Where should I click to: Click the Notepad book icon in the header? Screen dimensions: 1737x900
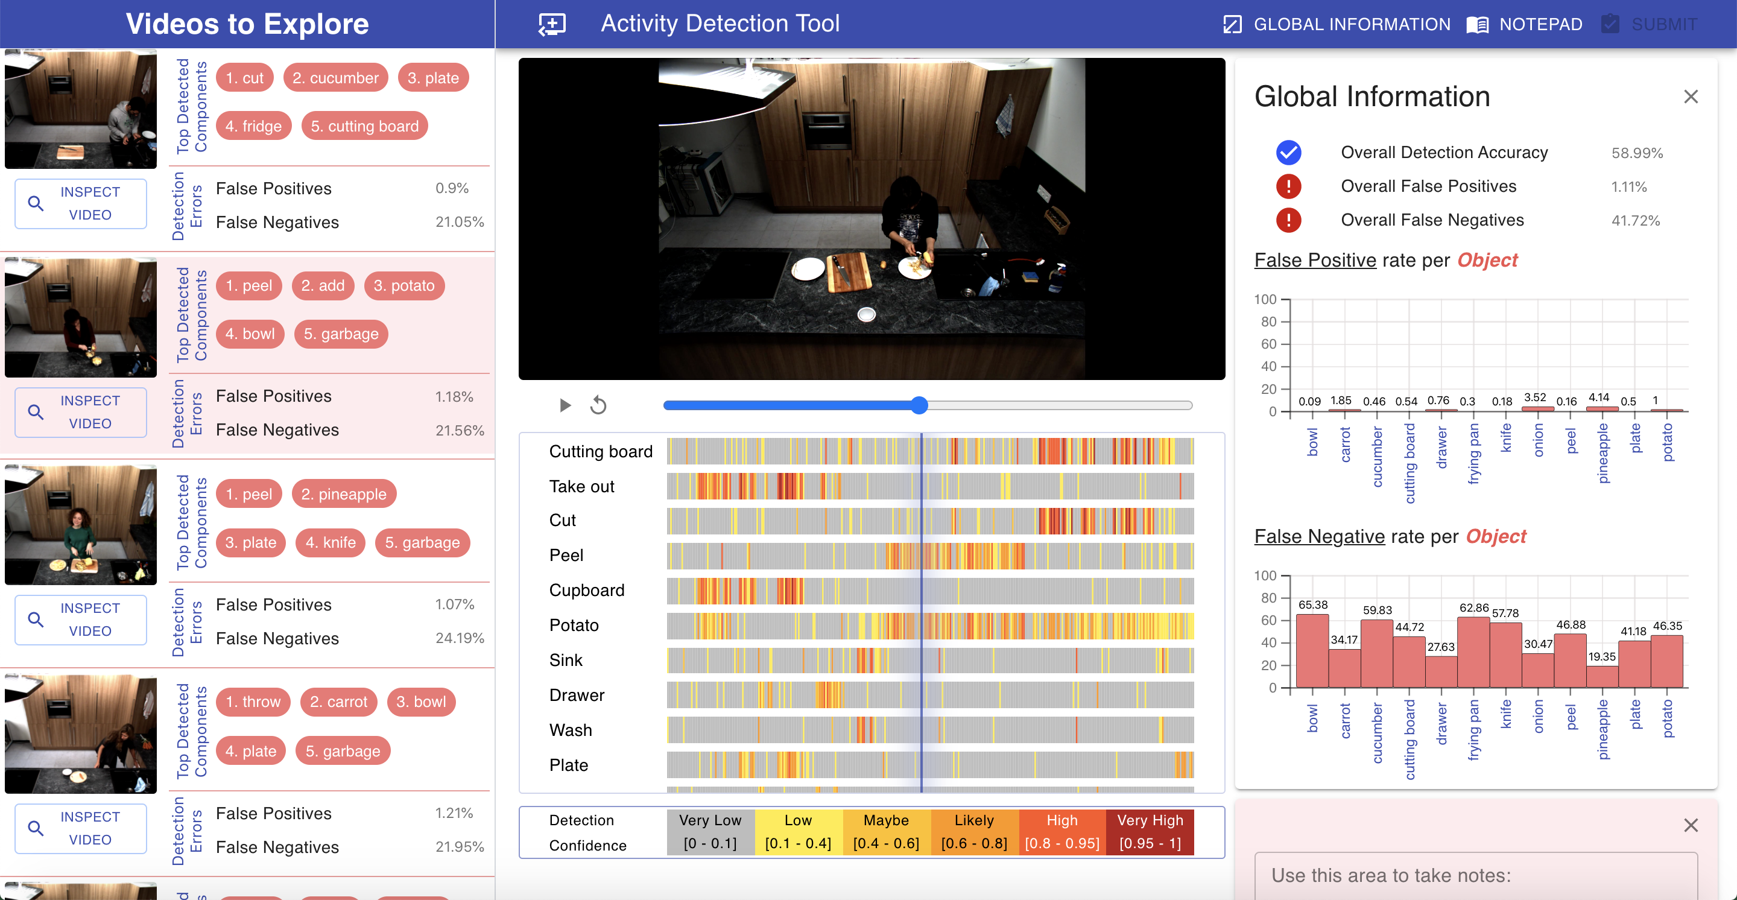(1476, 24)
